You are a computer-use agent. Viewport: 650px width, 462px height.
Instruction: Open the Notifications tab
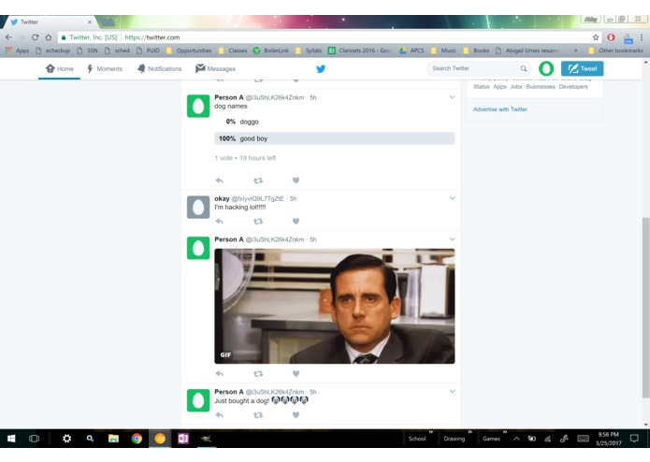pos(160,69)
